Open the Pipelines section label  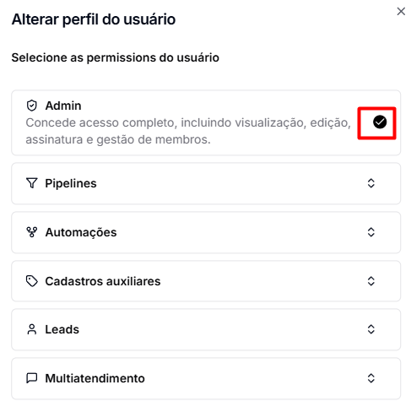coord(71,183)
